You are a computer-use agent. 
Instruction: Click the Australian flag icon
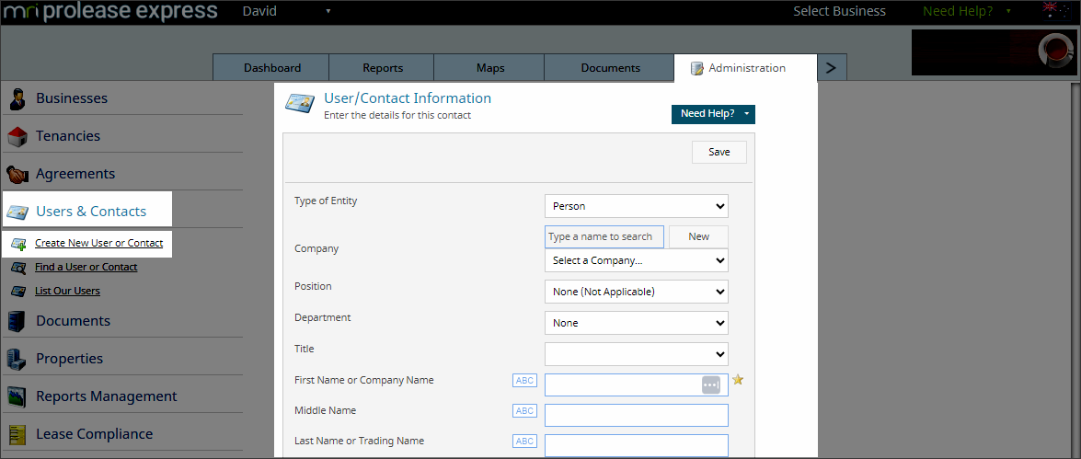tap(1055, 11)
